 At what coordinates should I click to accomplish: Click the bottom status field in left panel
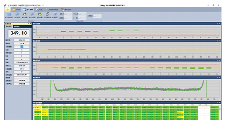click(x=22, y=84)
